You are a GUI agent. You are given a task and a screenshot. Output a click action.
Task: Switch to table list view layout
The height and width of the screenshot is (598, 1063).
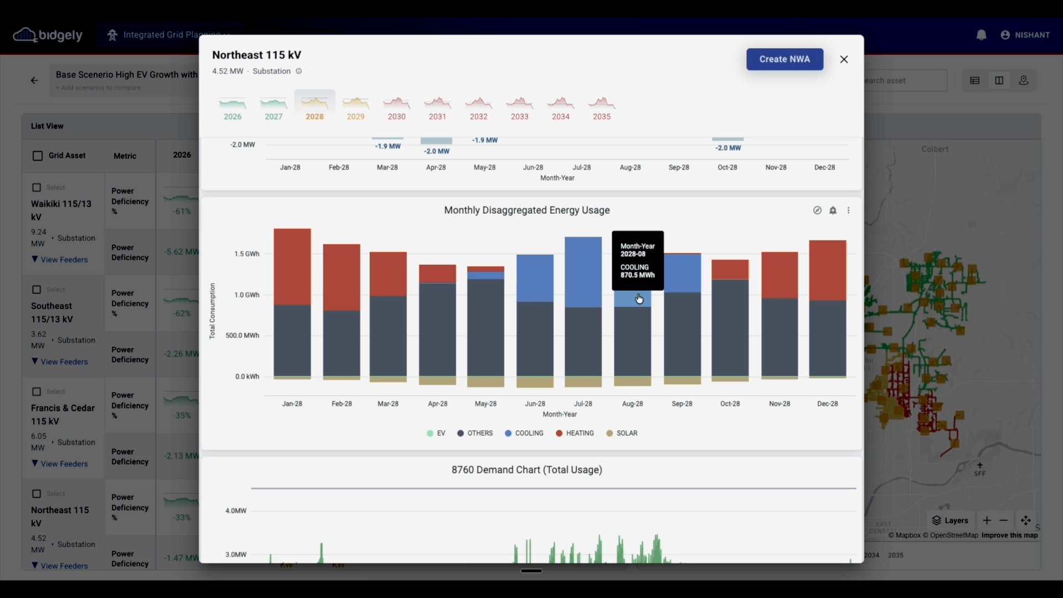(x=975, y=80)
